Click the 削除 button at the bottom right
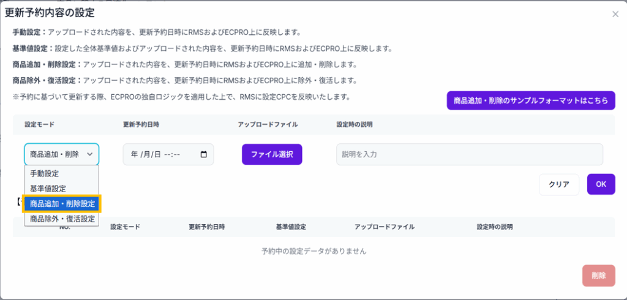Screen dimensions: 627x300 coord(598,276)
